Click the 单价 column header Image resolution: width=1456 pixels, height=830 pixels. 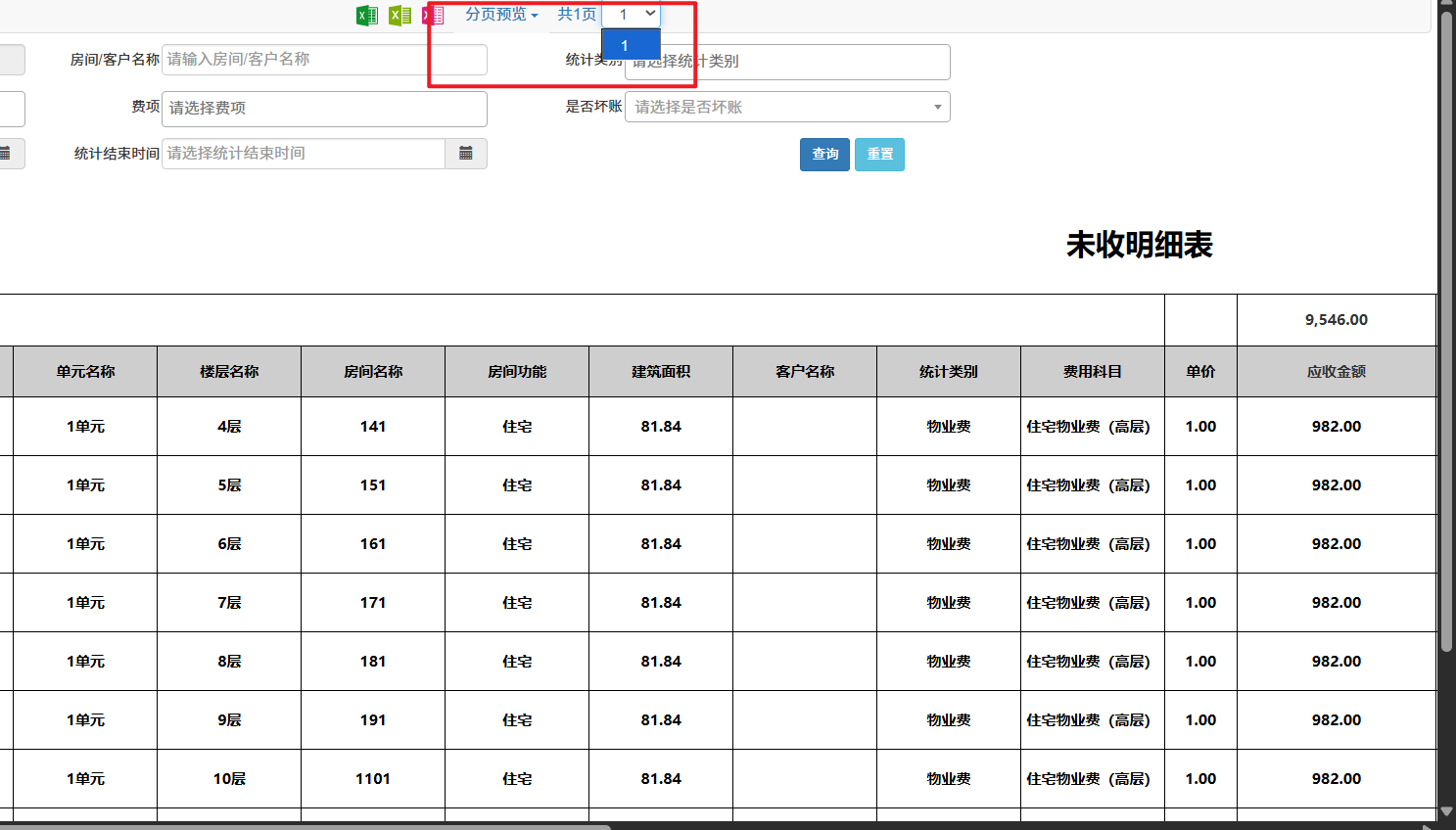[1201, 372]
